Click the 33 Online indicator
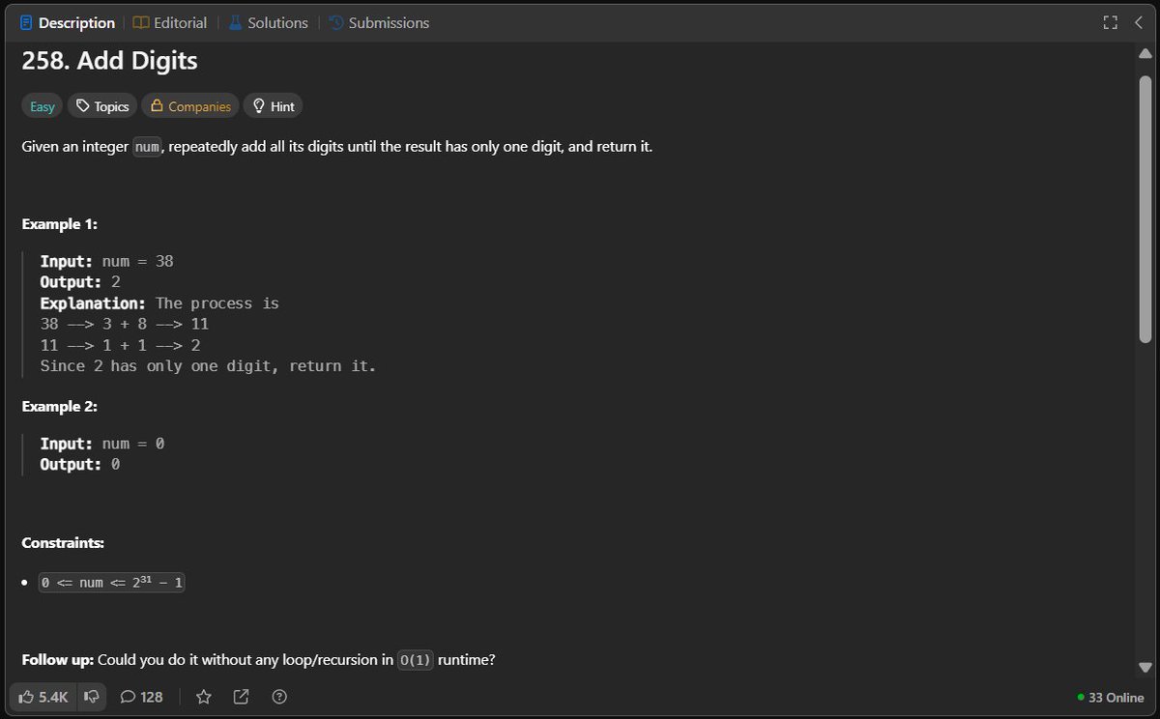This screenshot has height=719, width=1160. coord(1108,697)
